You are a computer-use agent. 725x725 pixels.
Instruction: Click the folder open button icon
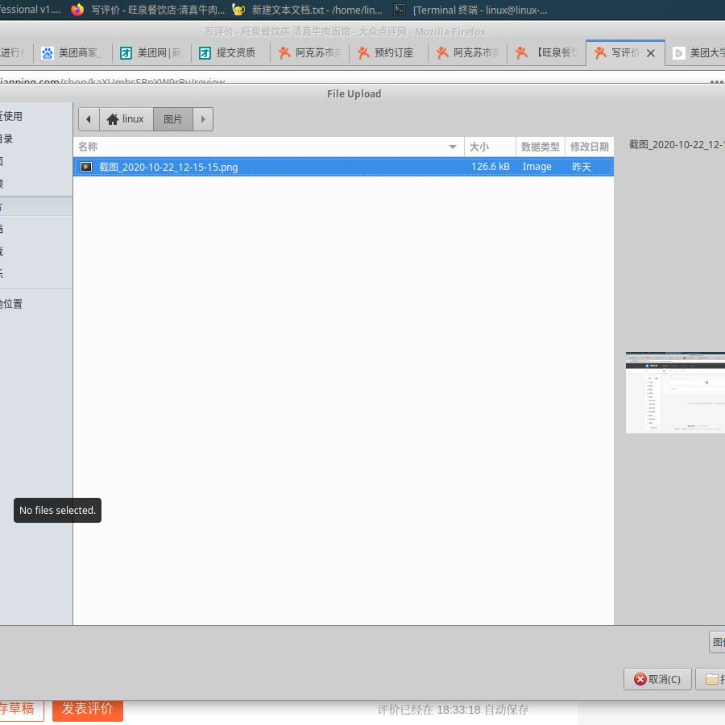pyautogui.click(x=711, y=679)
